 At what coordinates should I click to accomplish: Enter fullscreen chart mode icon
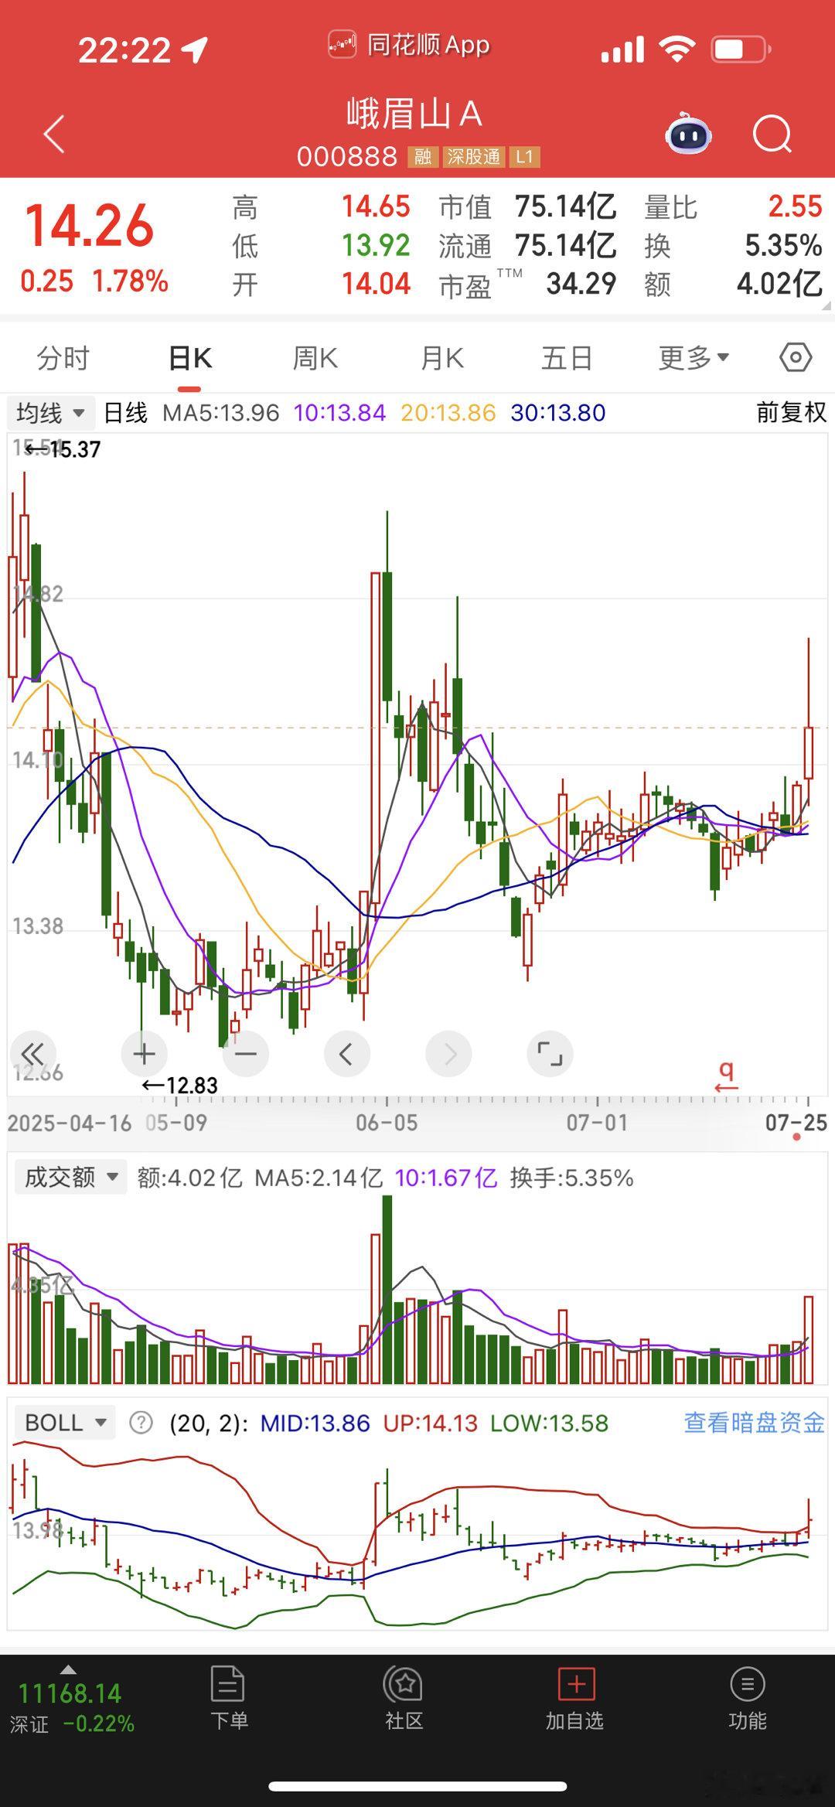[550, 1054]
